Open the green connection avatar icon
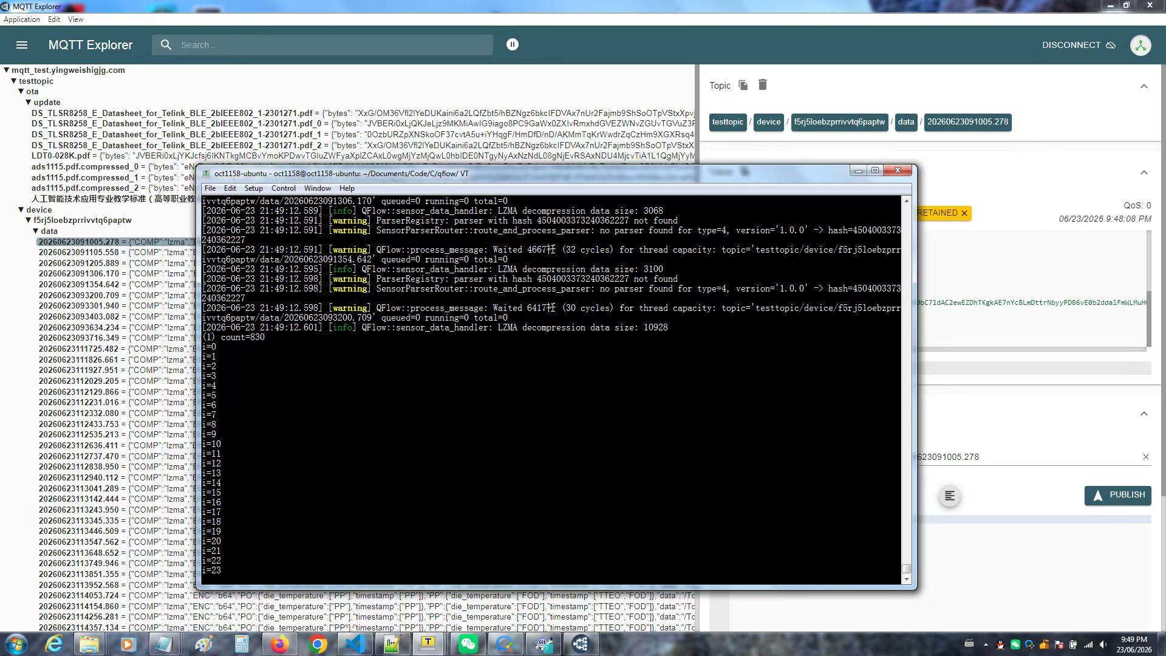Viewport: 1166px width, 656px height. [1140, 45]
